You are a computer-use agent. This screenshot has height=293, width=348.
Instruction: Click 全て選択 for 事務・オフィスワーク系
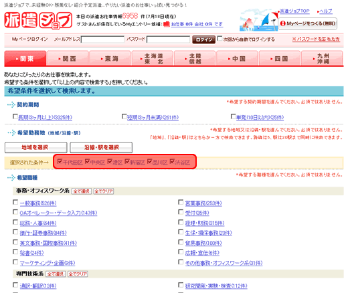pos(82,191)
